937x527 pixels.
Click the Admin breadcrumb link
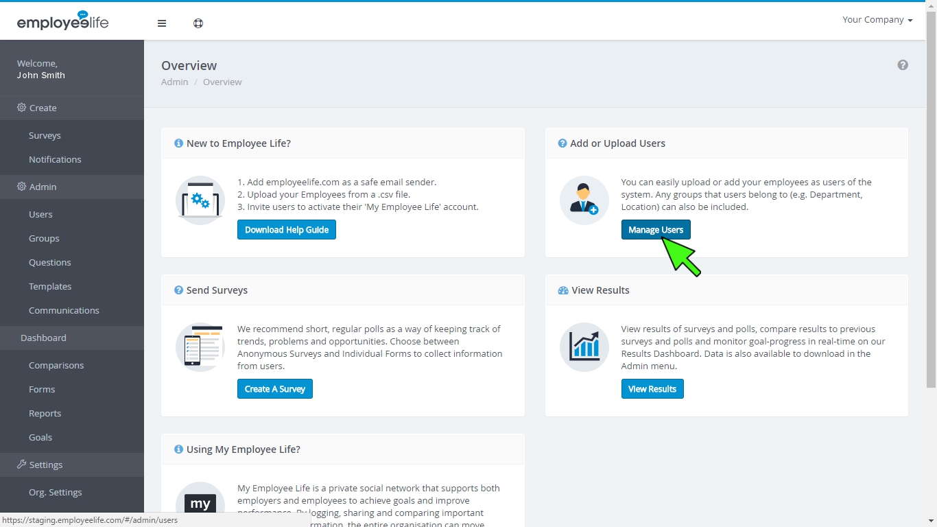pyautogui.click(x=174, y=82)
